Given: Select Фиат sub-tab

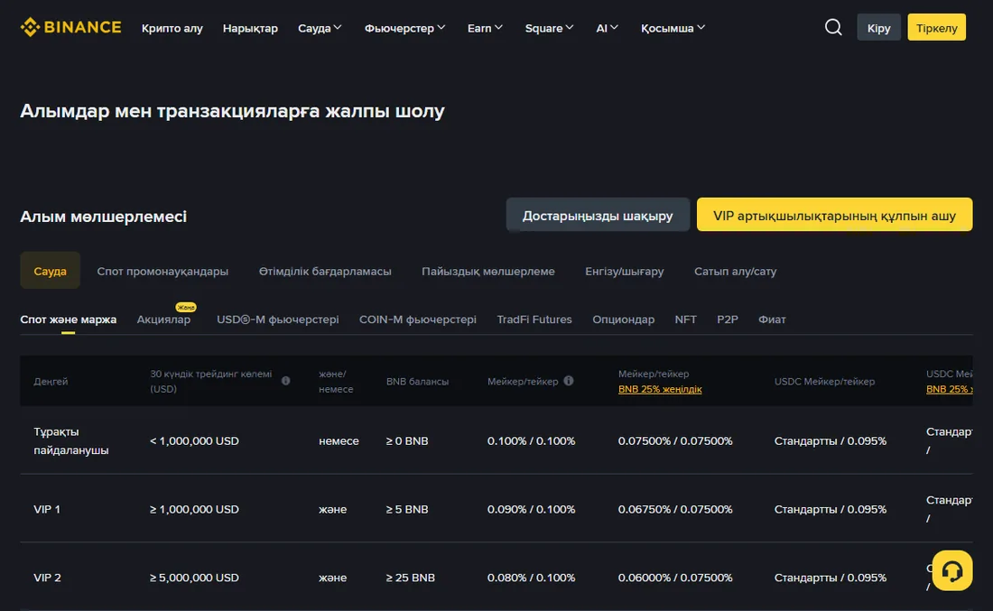Looking at the screenshot, I should pyautogui.click(x=772, y=319).
